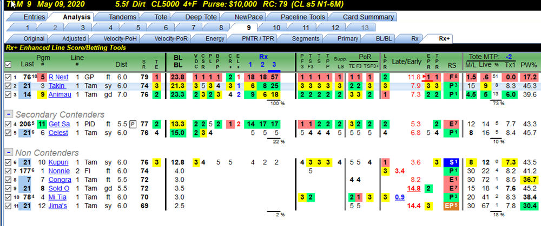541x226 pixels.
Task: Open the Segments sub-tab
Action: point(304,38)
